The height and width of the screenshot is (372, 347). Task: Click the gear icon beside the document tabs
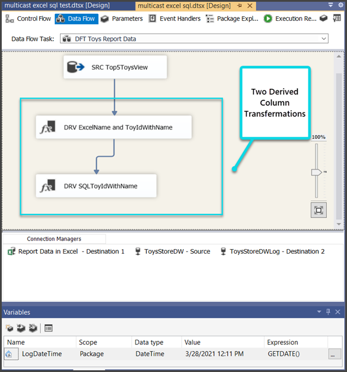tap(341, 5)
